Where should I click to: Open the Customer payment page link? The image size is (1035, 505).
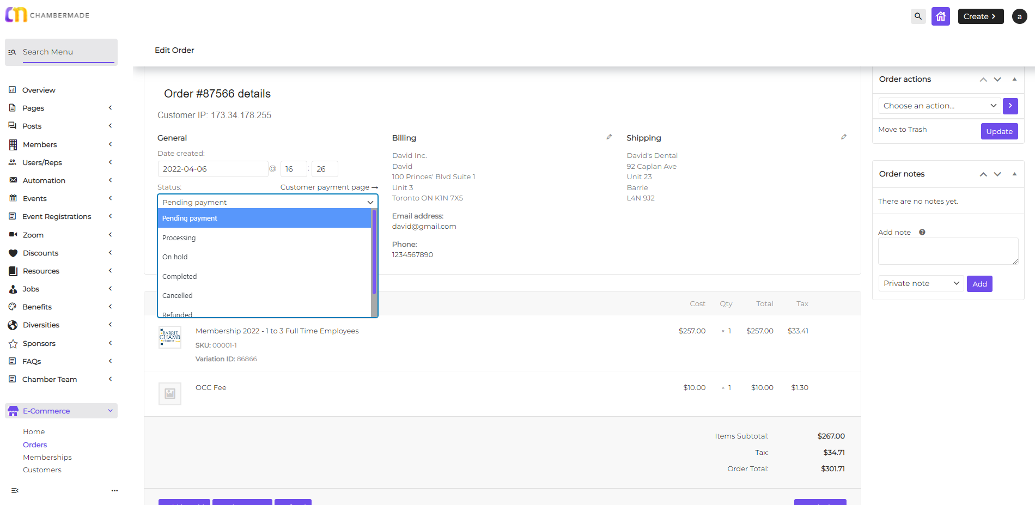pos(328,187)
